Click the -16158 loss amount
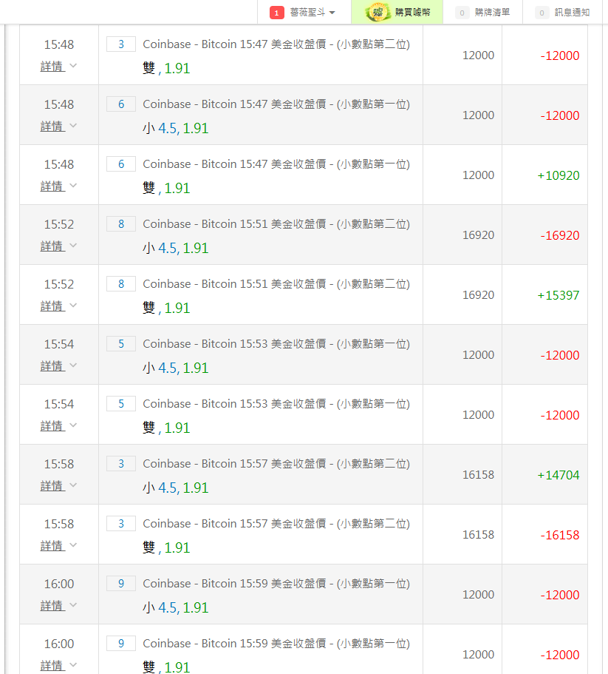The image size is (608, 674). point(559,536)
